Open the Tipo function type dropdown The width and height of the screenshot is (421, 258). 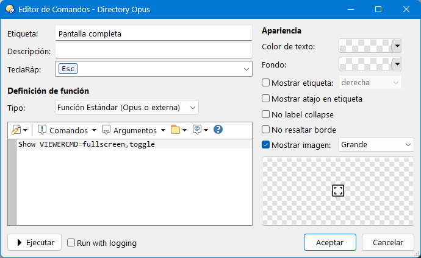point(127,107)
